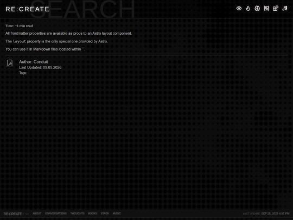
Task: Open the brain icon section
Action: click(257, 8)
